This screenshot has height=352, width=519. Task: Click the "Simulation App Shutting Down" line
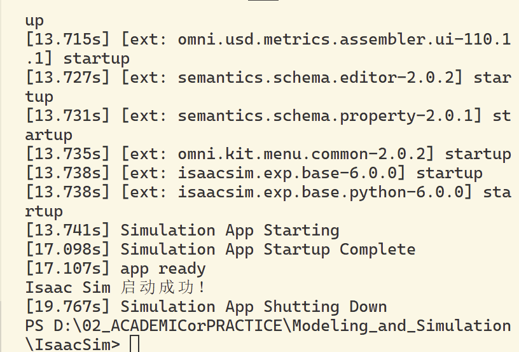(x=206, y=306)
